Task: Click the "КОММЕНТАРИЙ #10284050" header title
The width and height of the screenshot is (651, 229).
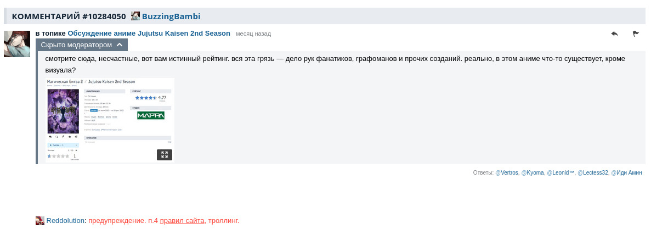Action: pyautogui.click(x=69, y=16)
